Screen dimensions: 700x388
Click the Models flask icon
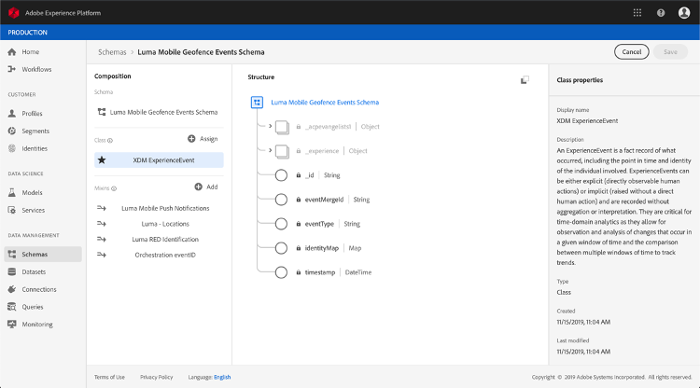pos(12,193)
